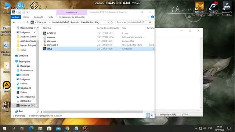Go up one folder level arrow
Viewport: 235px width, 132px height.
click(28, 22)
